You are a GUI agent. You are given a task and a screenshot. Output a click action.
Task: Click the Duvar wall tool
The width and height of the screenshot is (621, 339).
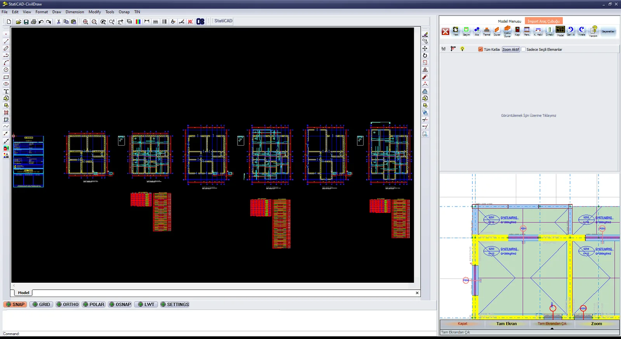[x=497, y=31]
